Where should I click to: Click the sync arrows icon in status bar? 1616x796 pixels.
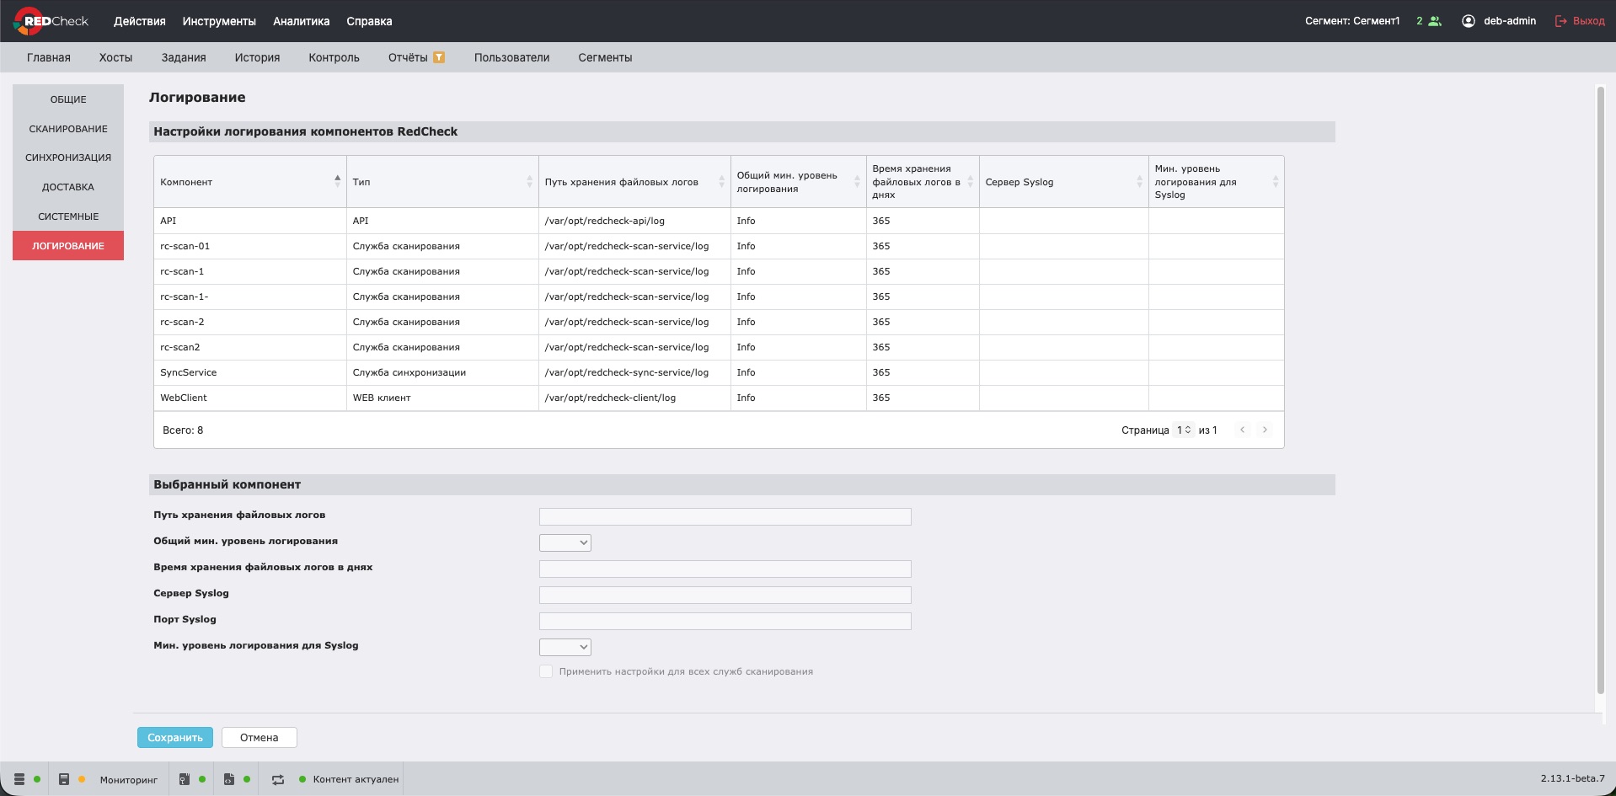coord(278,779)
